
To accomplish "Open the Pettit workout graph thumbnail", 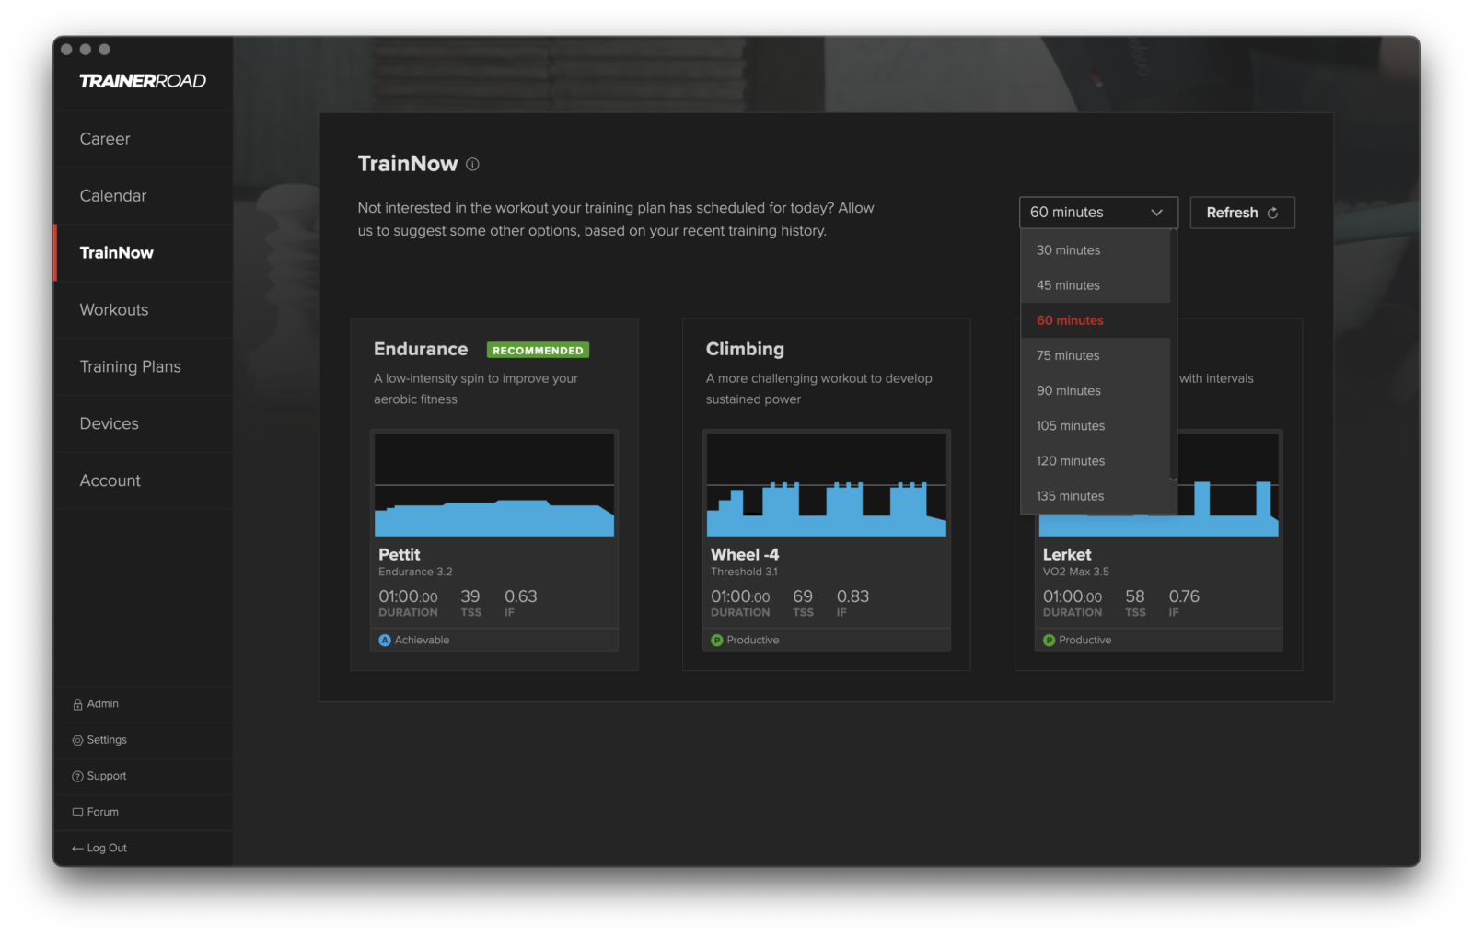I will (493, 485).
